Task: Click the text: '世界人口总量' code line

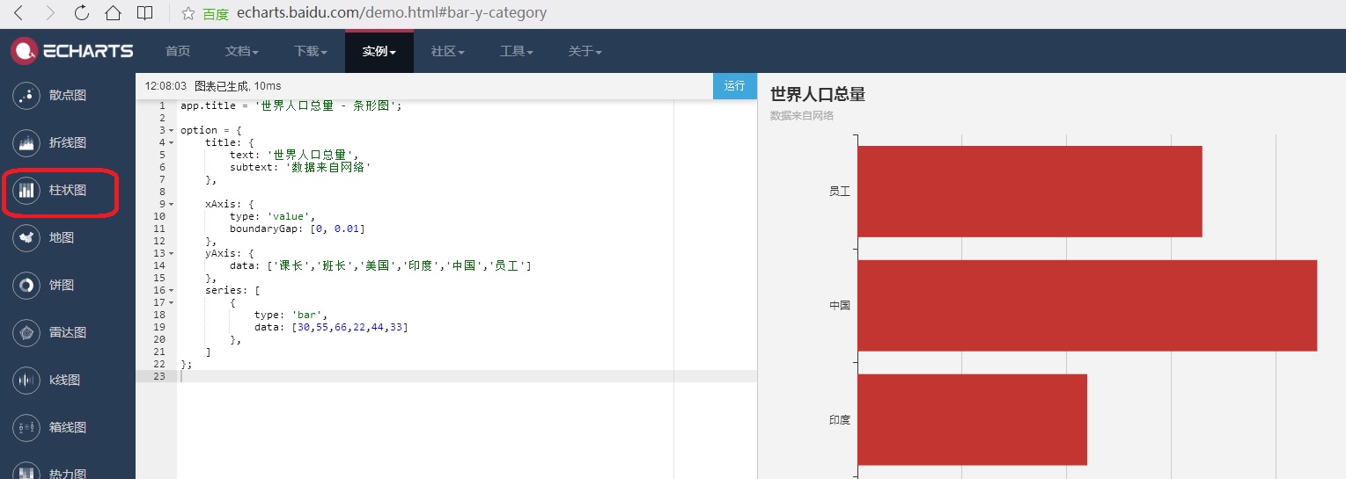Action: [294, 155]
